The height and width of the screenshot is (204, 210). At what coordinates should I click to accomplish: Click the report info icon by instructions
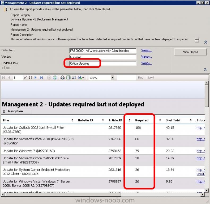[x=6, y=9]
